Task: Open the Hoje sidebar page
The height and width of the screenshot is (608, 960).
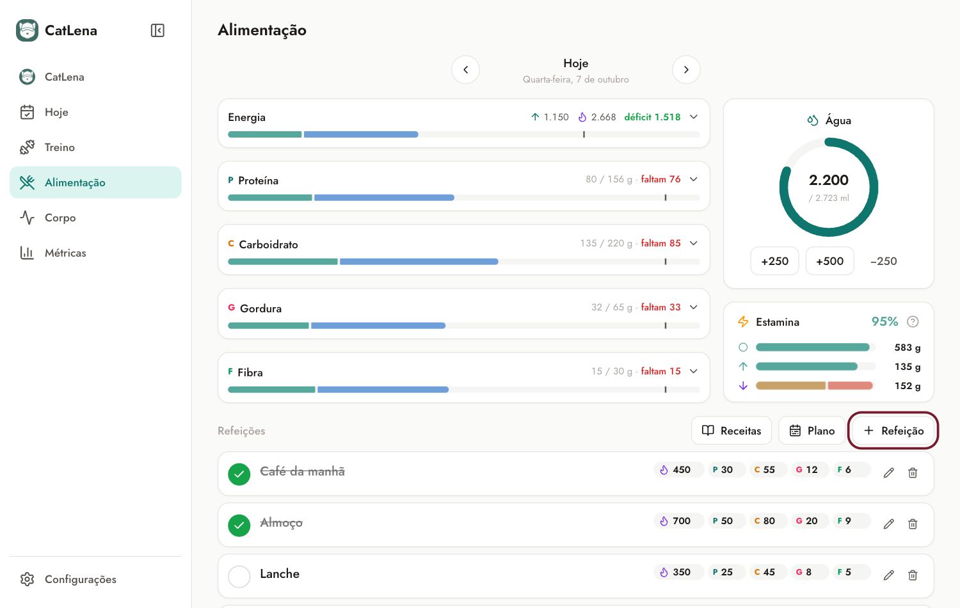Action: pyautogui.click(x=95, y=112)
